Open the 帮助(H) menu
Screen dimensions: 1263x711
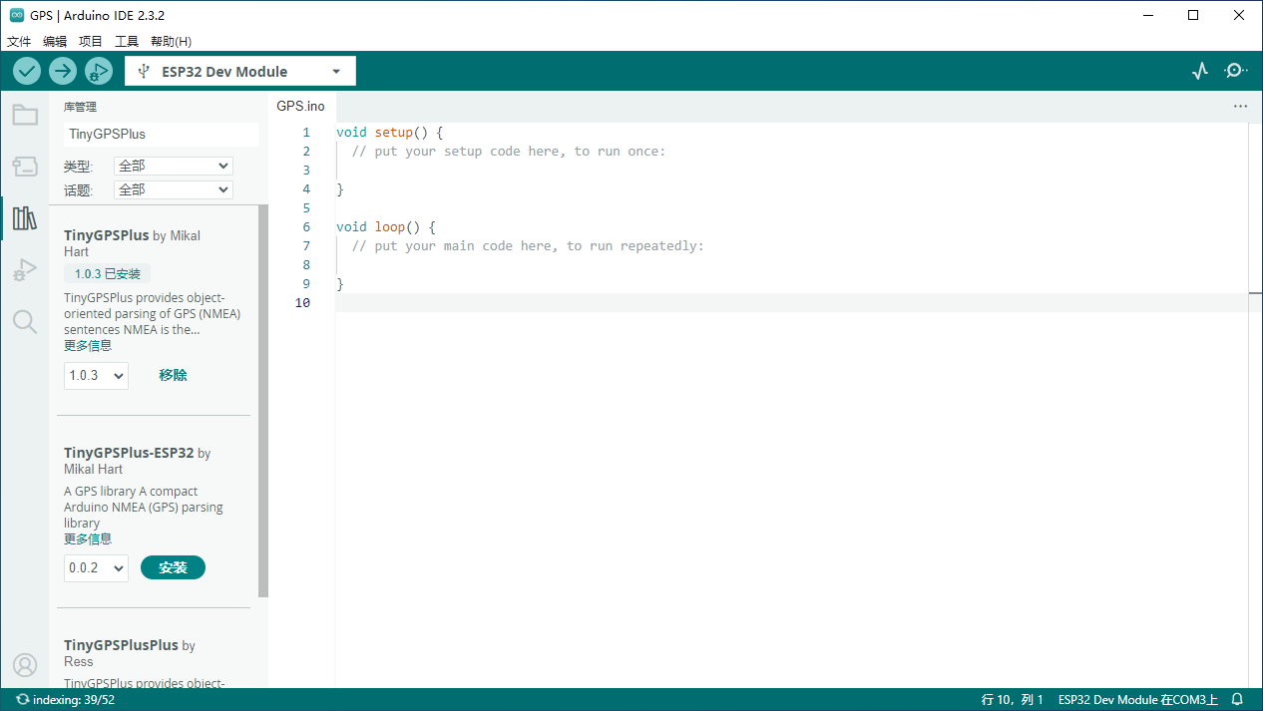tap(171, 42)
